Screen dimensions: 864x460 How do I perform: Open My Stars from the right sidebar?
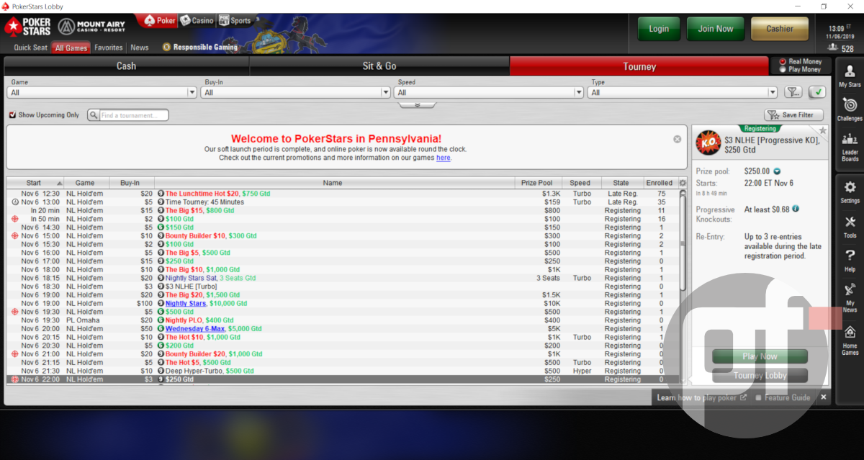click(x=850, y=76)
